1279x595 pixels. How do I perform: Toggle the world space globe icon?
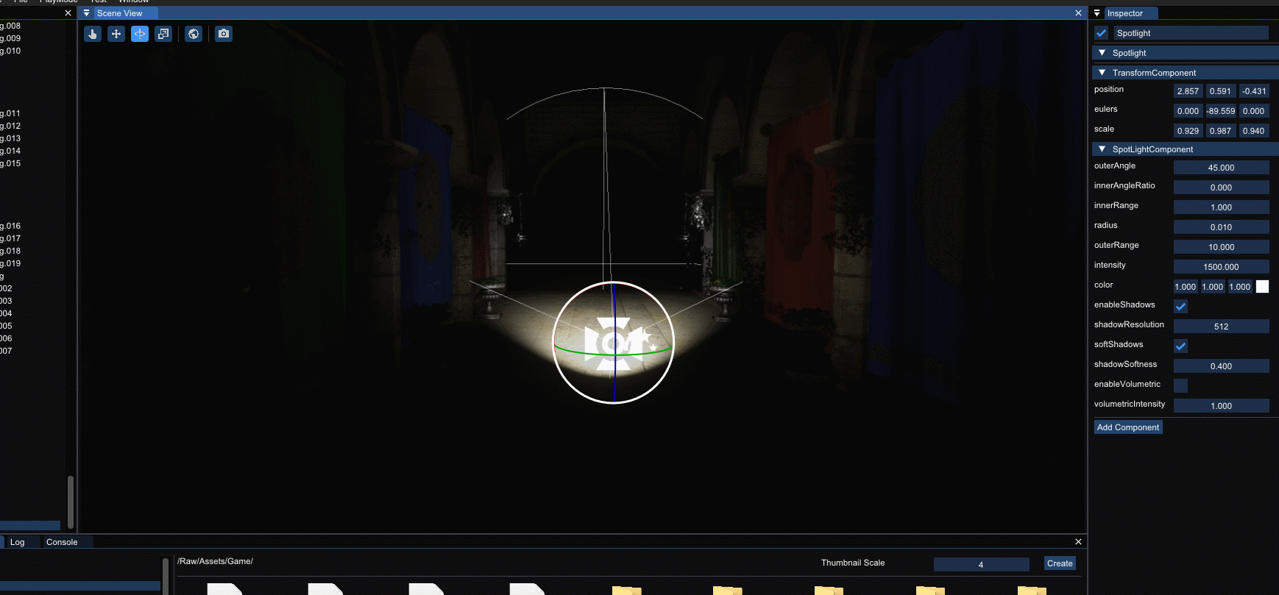tap(194, 34)
